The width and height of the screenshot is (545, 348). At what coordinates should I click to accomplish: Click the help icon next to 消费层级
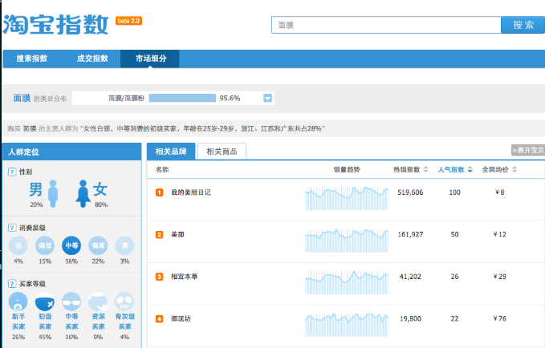12,228
